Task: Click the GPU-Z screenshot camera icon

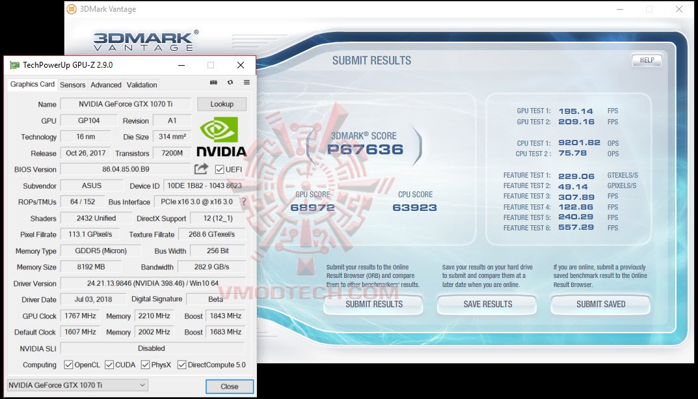Action: 213,83
